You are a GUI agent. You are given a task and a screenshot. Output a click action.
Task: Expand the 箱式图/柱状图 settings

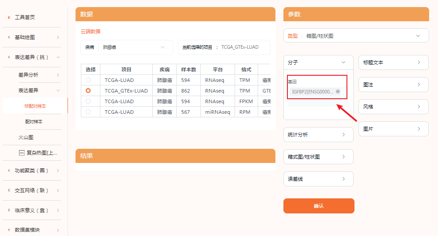[x=318, y=157]
